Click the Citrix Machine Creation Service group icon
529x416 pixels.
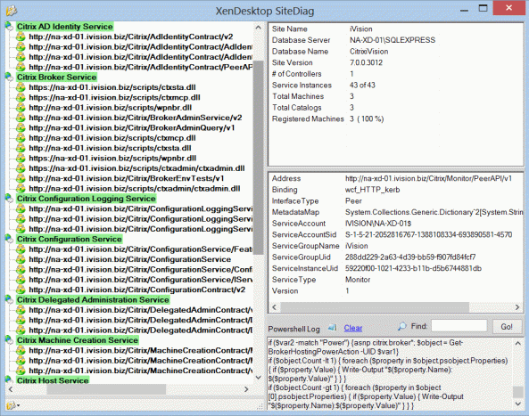(9, 340)
